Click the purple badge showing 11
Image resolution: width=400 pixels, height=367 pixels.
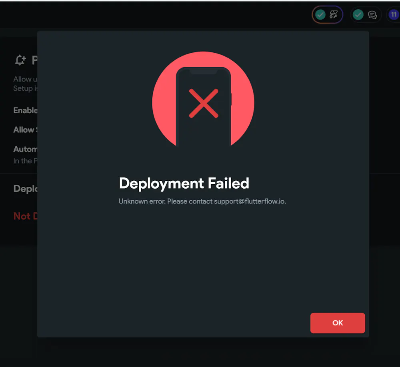(394, 14)
